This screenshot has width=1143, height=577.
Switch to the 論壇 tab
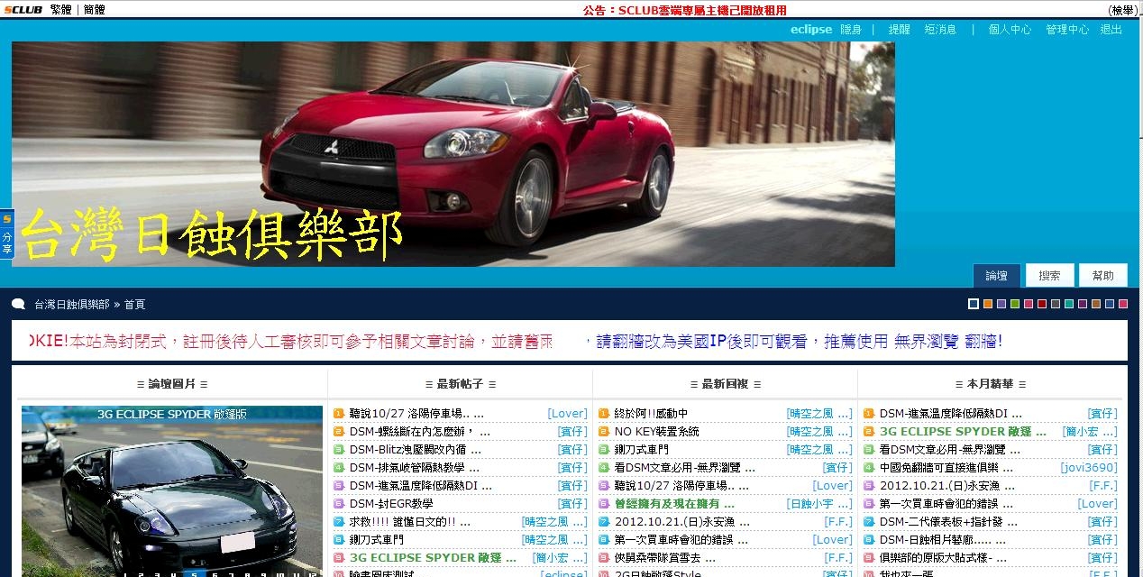[x=997, y=276]
